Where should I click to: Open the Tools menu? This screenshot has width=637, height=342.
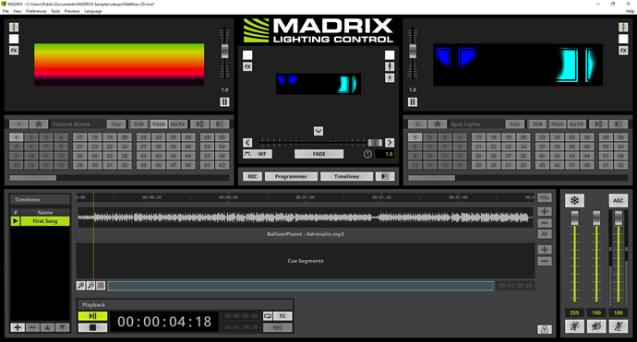[55, 11]
